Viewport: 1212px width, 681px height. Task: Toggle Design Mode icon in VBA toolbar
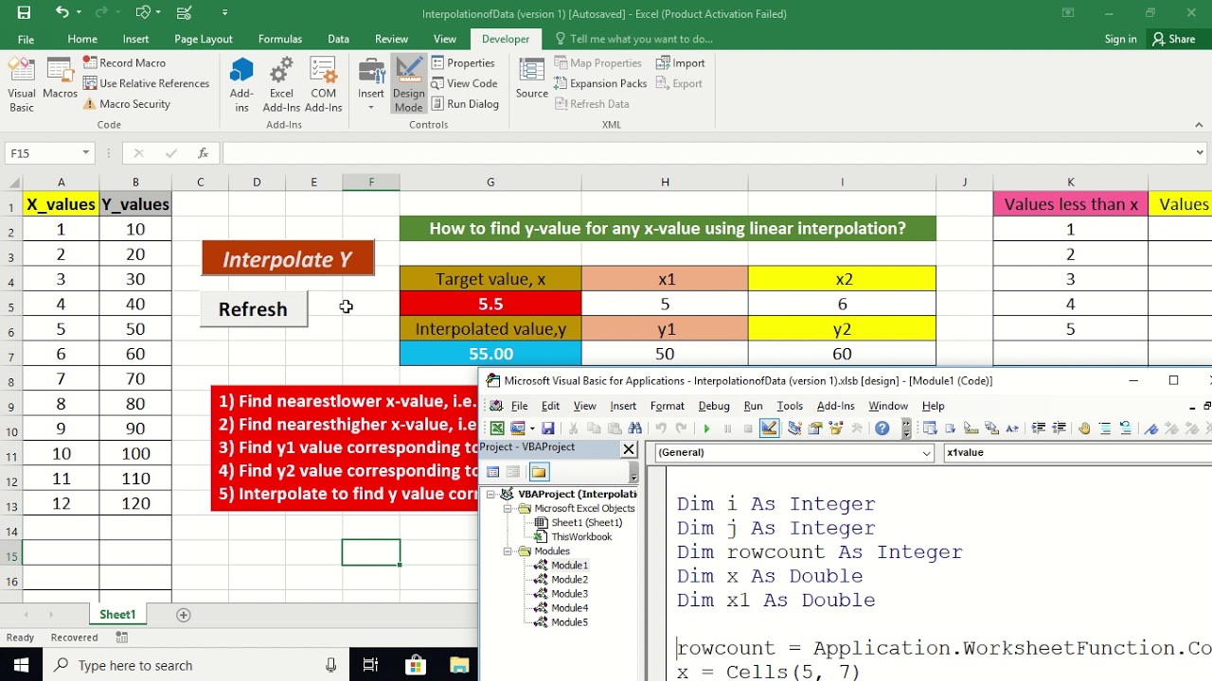[769, 428]
